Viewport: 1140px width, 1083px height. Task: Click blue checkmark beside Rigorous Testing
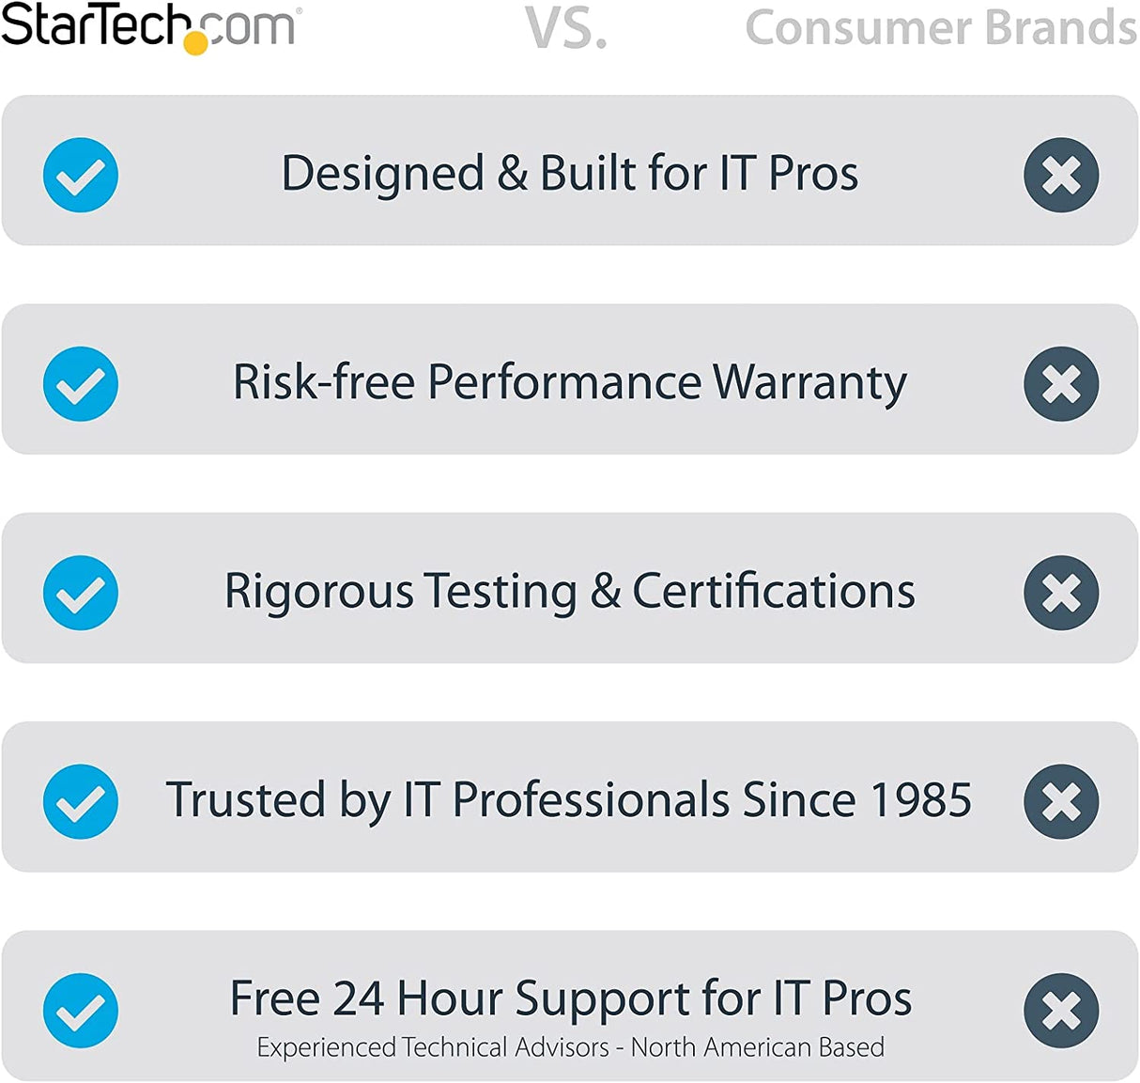click(81, 593)
